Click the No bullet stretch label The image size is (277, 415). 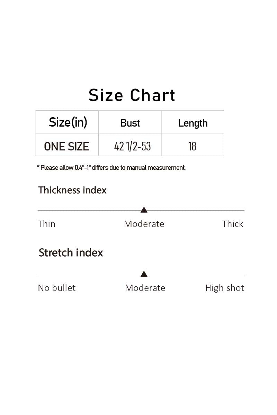click(56, 288)
